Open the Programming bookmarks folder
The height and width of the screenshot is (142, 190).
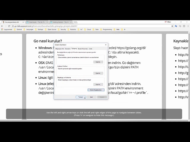click(106, 30)
